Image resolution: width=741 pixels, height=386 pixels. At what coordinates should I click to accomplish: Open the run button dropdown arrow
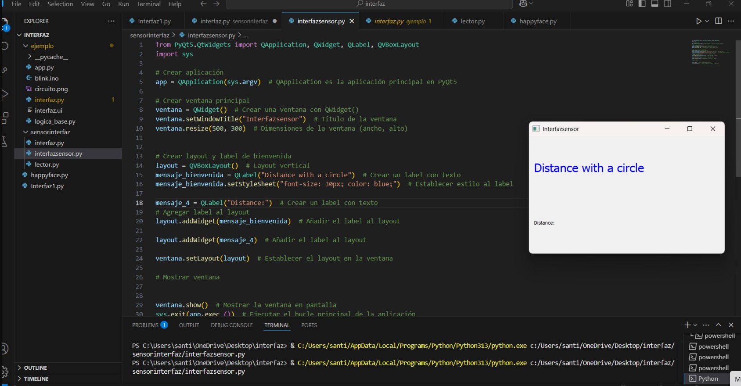(x=707, y=21)
